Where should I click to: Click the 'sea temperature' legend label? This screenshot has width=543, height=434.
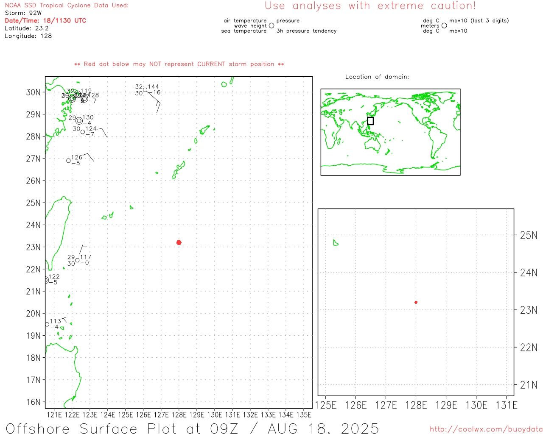pos(244,31)
